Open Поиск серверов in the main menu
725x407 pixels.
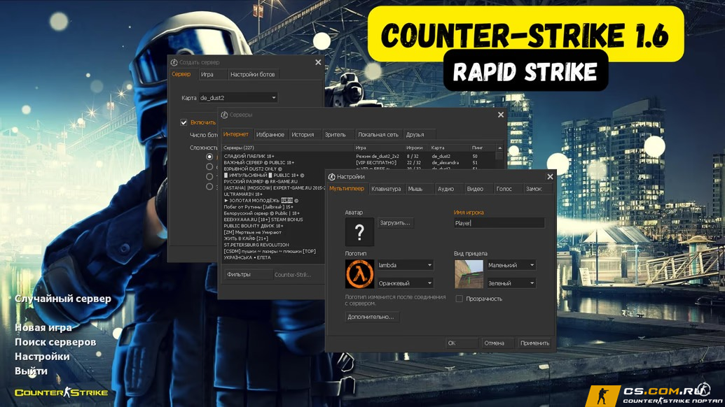[55, 342]
